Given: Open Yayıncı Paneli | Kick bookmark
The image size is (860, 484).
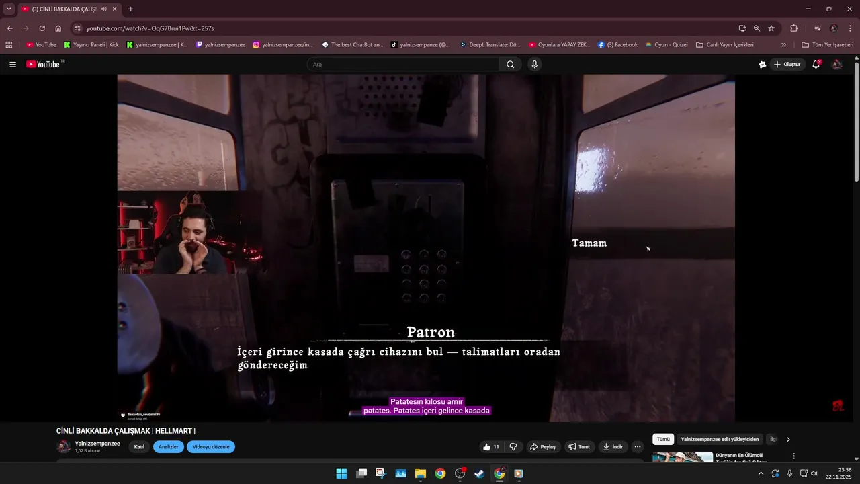Looking at the screenshot, I should tap(91, 45).
